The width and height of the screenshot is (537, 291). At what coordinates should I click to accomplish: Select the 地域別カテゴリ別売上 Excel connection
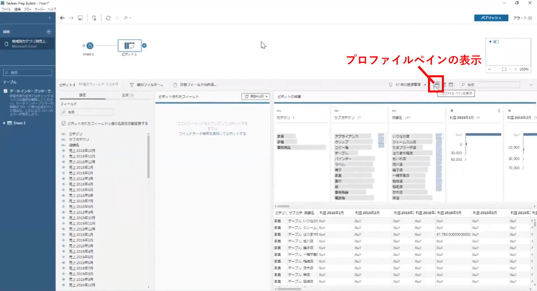[x=28, y=43]
